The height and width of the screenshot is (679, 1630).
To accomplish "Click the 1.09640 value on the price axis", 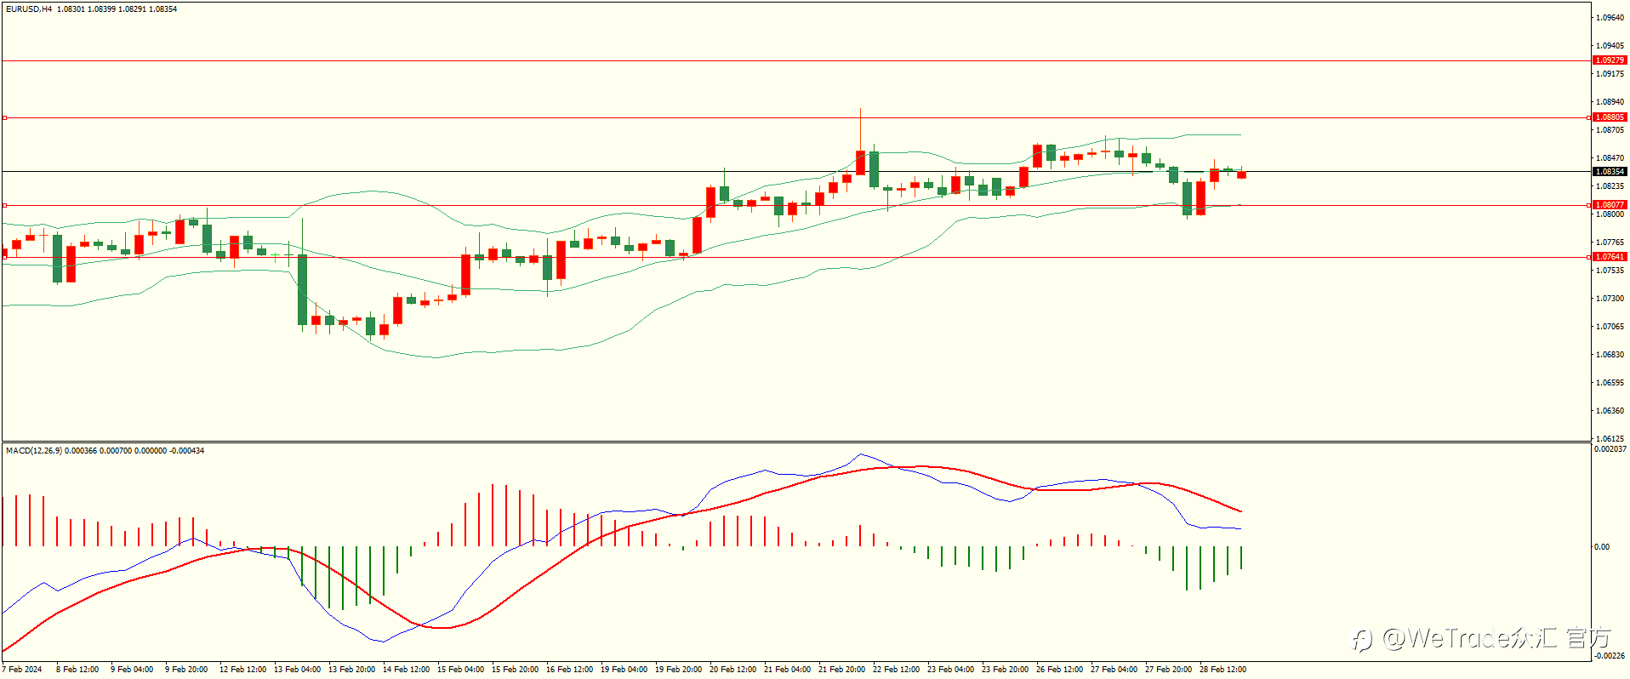I will pos(1610,18).
